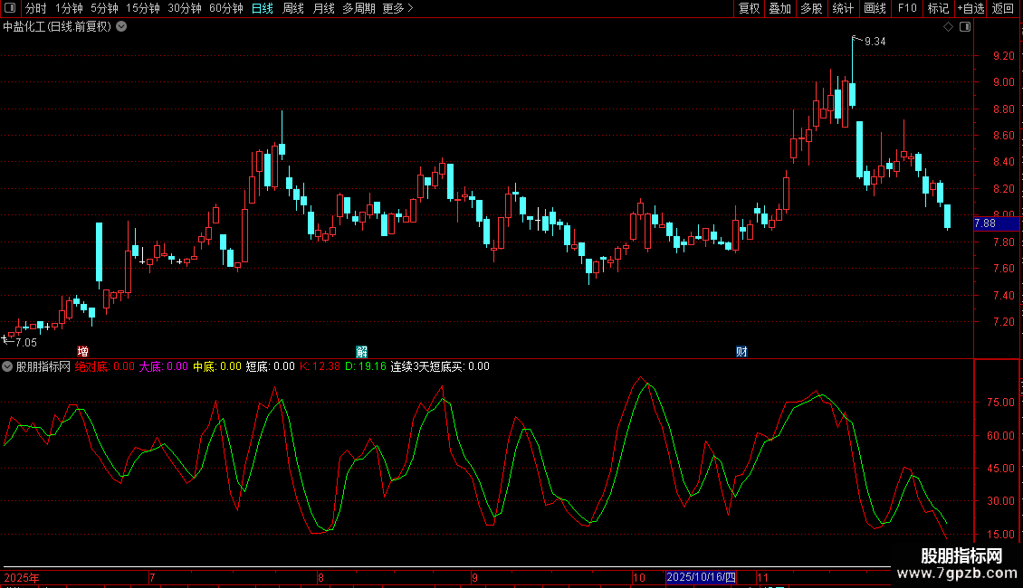Click the diamond icon above the price axis
Viewport: 1023px width, 588px height.
click(949, 27)
